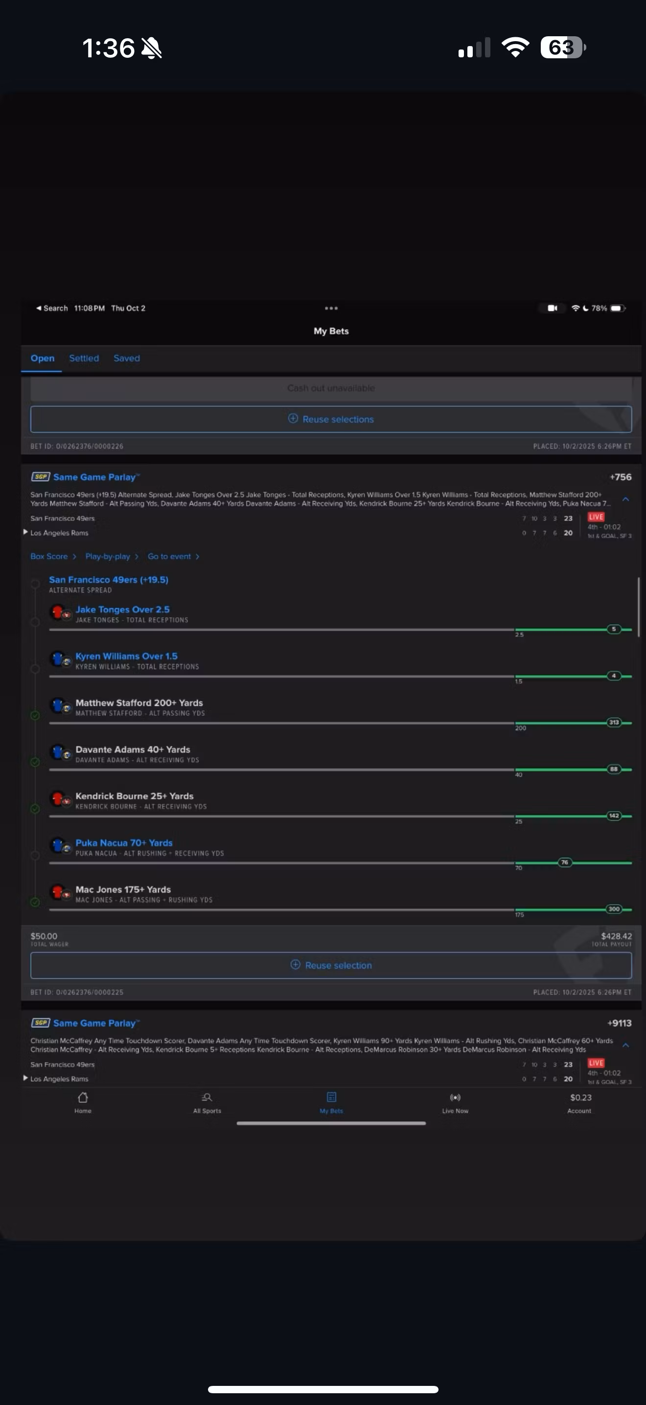
Task: Open the Play-by-play link
Action: click(x=111, y=557)
